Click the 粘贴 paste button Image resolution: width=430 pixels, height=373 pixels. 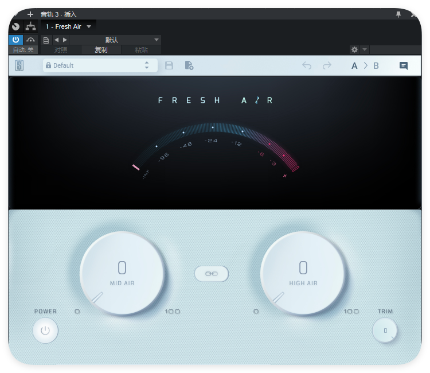pyautogui.click(x=141, y=50)
